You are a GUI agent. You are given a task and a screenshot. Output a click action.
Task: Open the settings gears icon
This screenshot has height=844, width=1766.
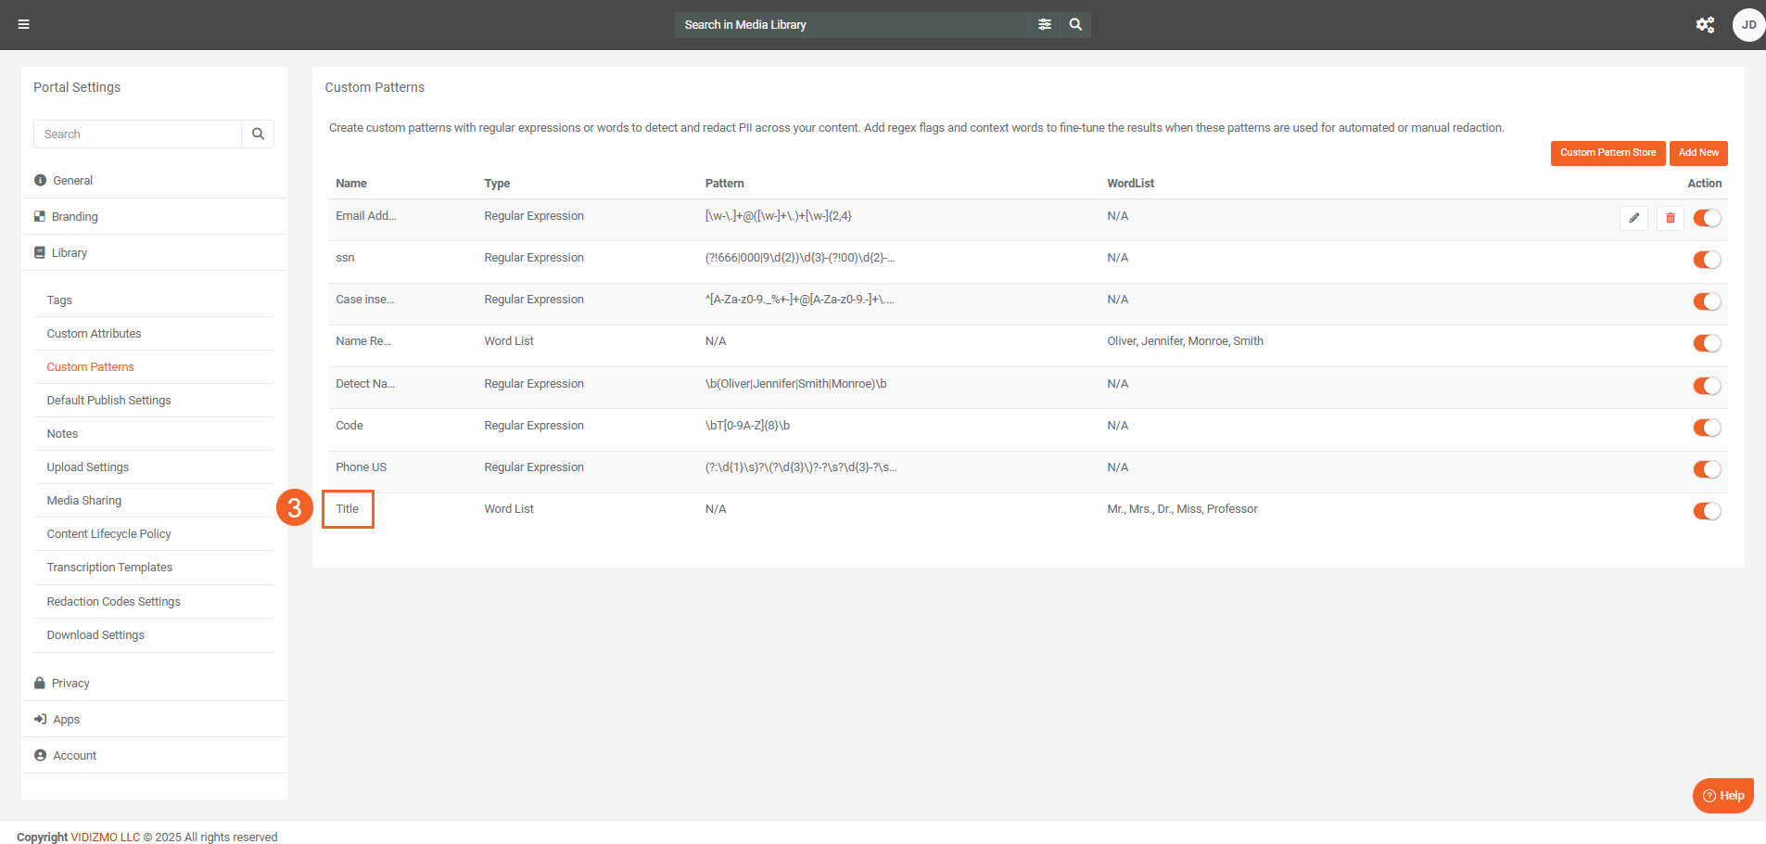(1705, 25)
